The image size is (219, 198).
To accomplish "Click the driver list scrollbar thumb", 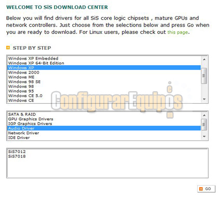I will click(x=204, y=124).
